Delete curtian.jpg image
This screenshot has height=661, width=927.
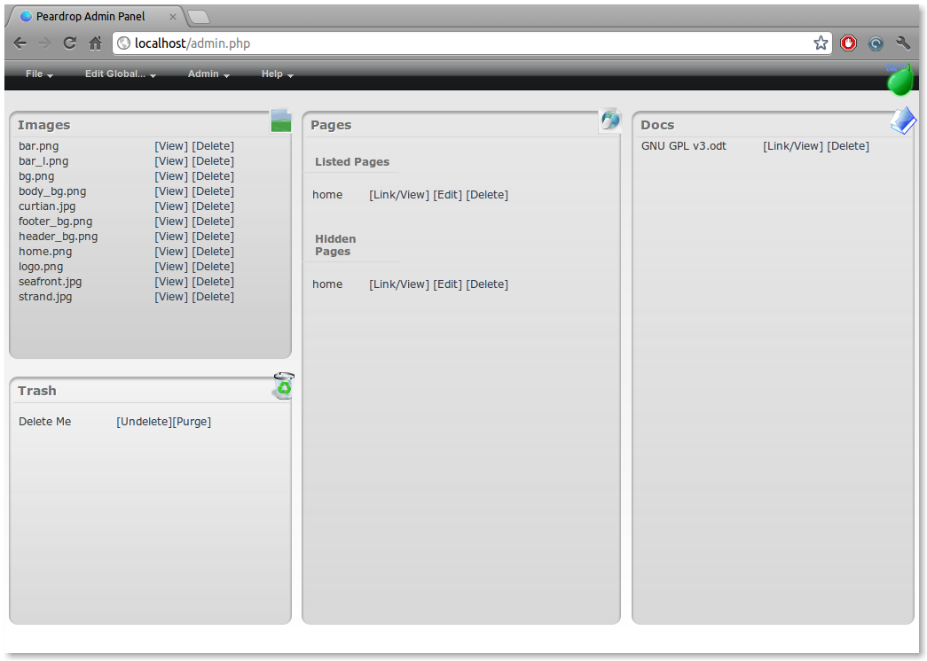pos(213,206)
